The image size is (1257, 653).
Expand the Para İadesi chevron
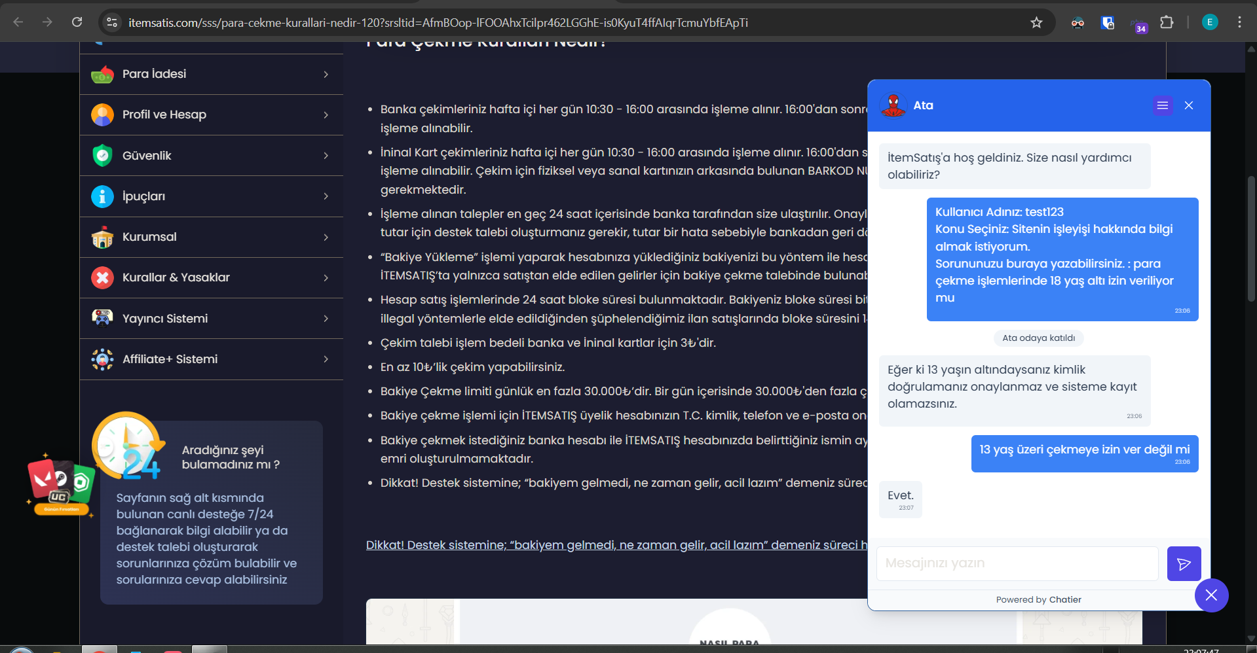coord(326,75)
